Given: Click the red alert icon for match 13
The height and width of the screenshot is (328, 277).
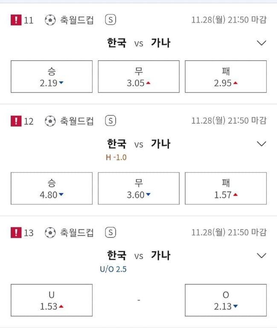Looking at the screenshot, I should click(16, 233).
